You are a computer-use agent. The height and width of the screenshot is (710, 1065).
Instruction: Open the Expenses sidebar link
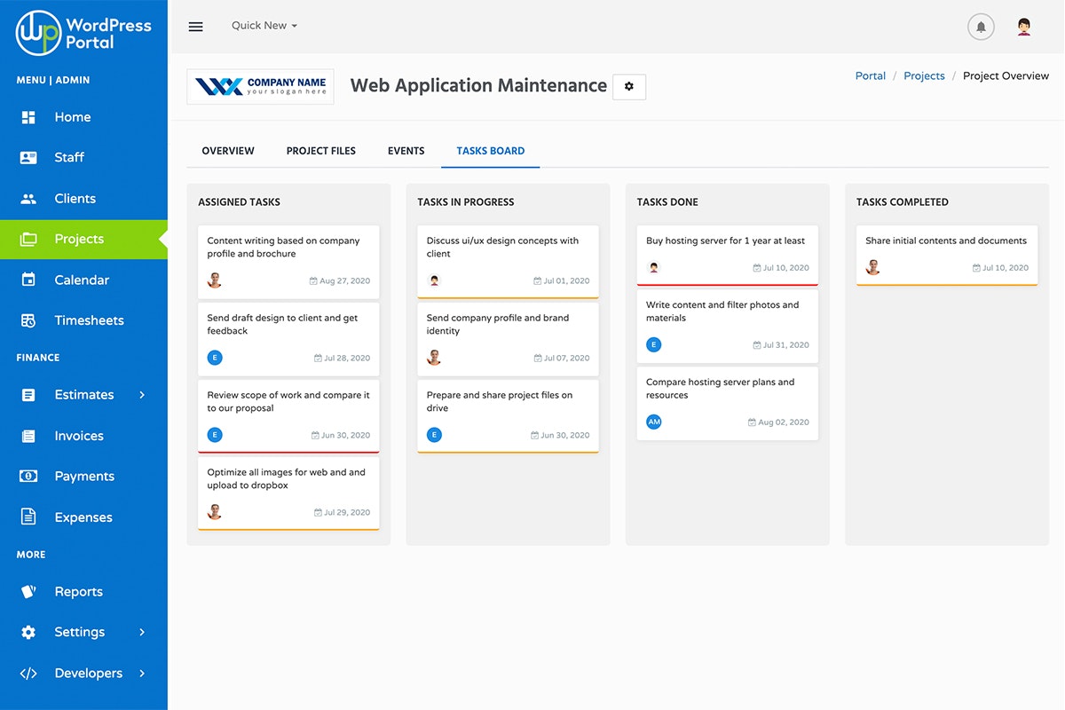83,517
